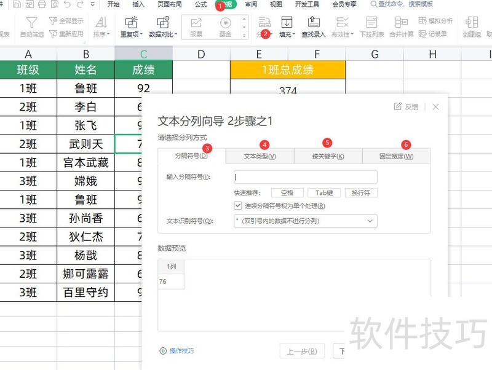492x370 pixels.
Task: Click the 记录单 record form icon
Action: point(423,34)
